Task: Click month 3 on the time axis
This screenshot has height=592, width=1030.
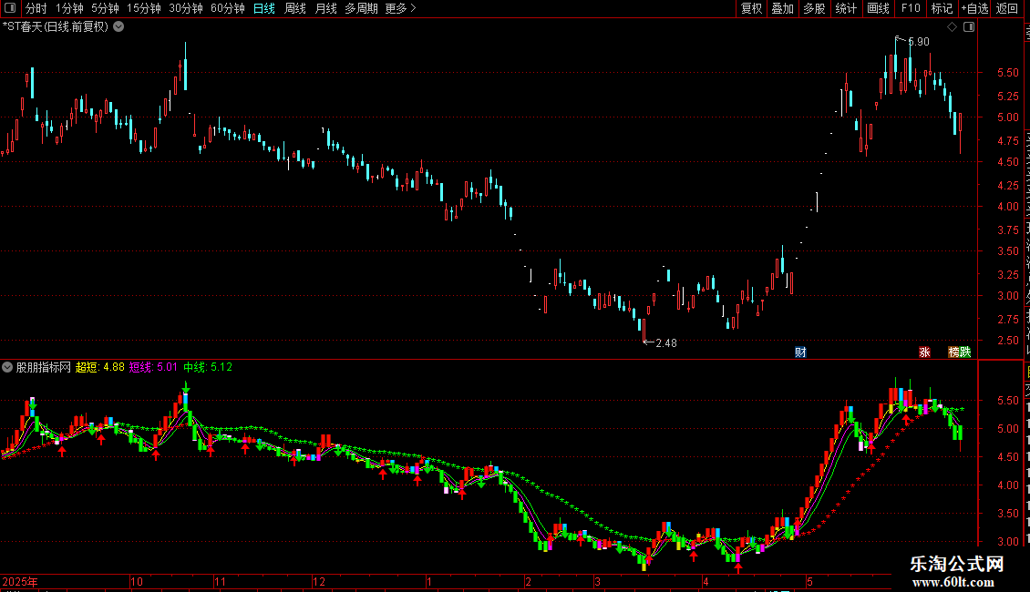Action: pos(598,582)
